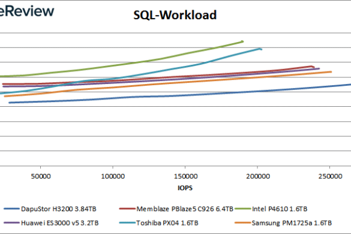This screenshot has height=234, width=351.
Task: Click the green Intel legend color line
Action: (x=242, y=209)
